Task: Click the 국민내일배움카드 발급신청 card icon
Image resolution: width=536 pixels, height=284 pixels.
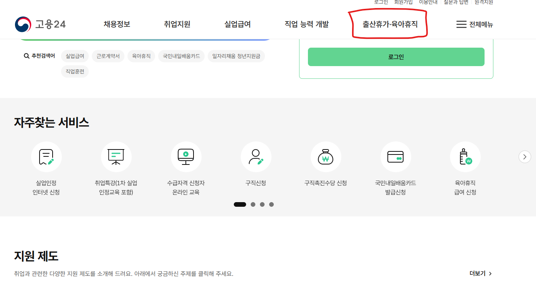Action: pos(395,156)
